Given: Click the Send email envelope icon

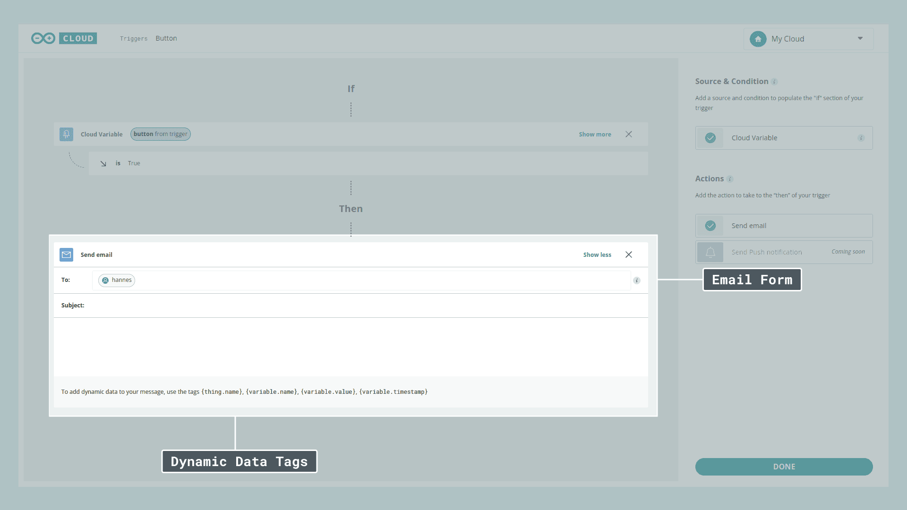Looking at the screenshot, I should click(66, 255).
